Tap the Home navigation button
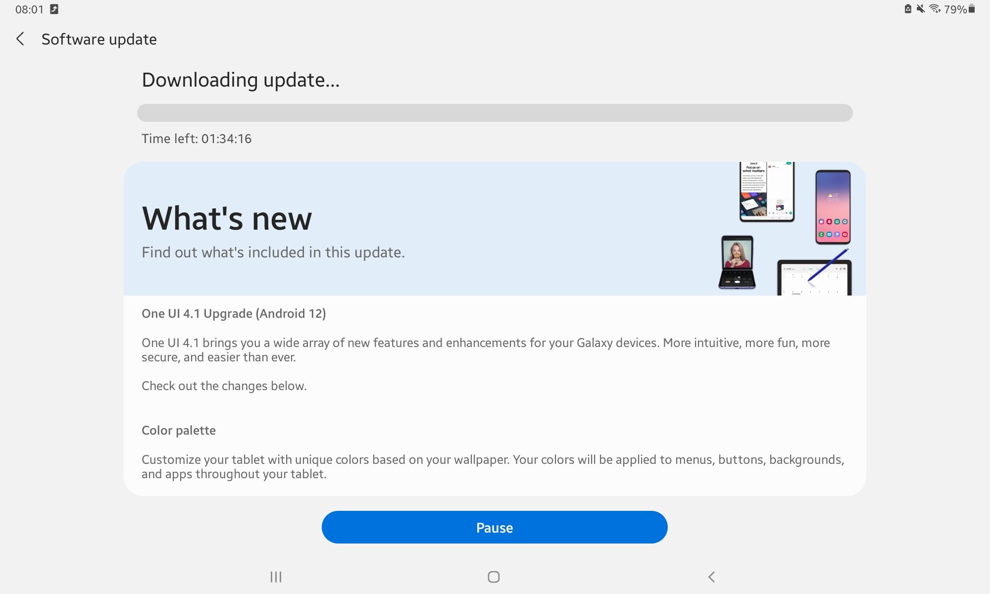 pos(494,577)
